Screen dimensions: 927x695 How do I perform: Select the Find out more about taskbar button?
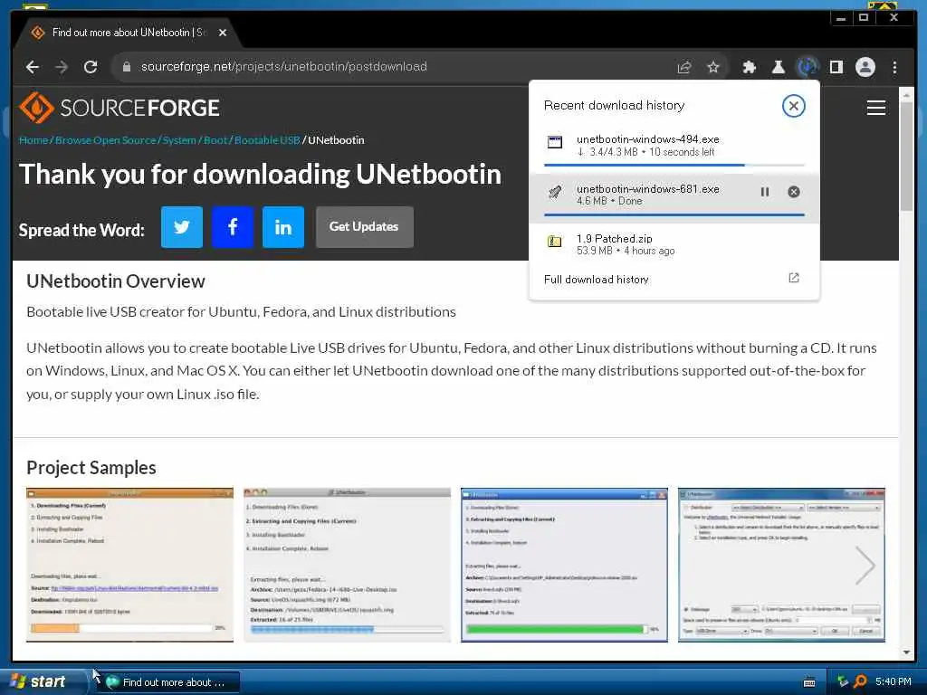pyautogui.click(x=167, y=682)
